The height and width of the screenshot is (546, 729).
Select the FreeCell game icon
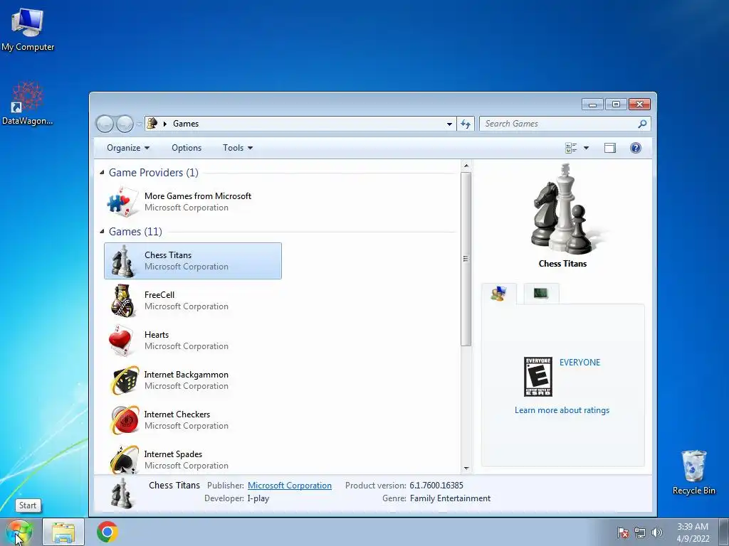(x=122, y=301)
